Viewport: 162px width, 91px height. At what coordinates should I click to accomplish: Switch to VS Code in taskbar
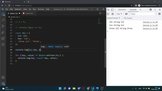[x=93, y=88]
